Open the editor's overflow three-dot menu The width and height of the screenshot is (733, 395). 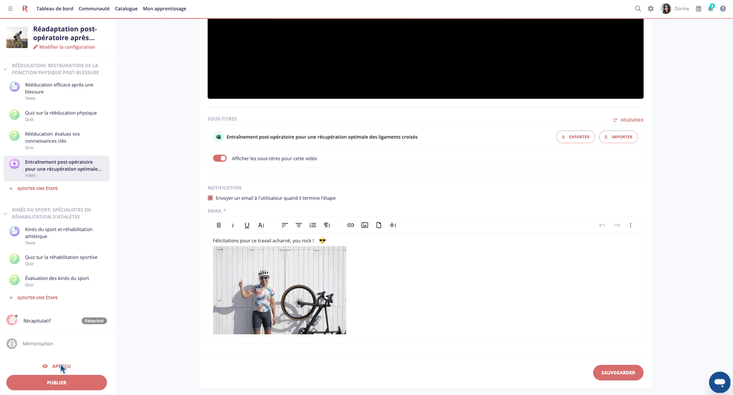pos(630,225)
